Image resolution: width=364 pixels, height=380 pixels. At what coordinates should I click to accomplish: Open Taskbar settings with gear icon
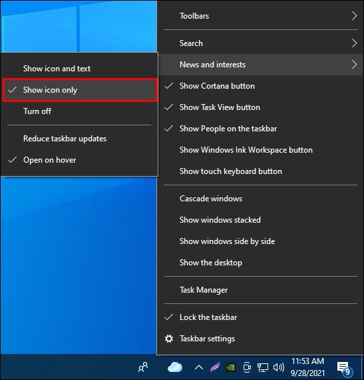tap(260, 339)
